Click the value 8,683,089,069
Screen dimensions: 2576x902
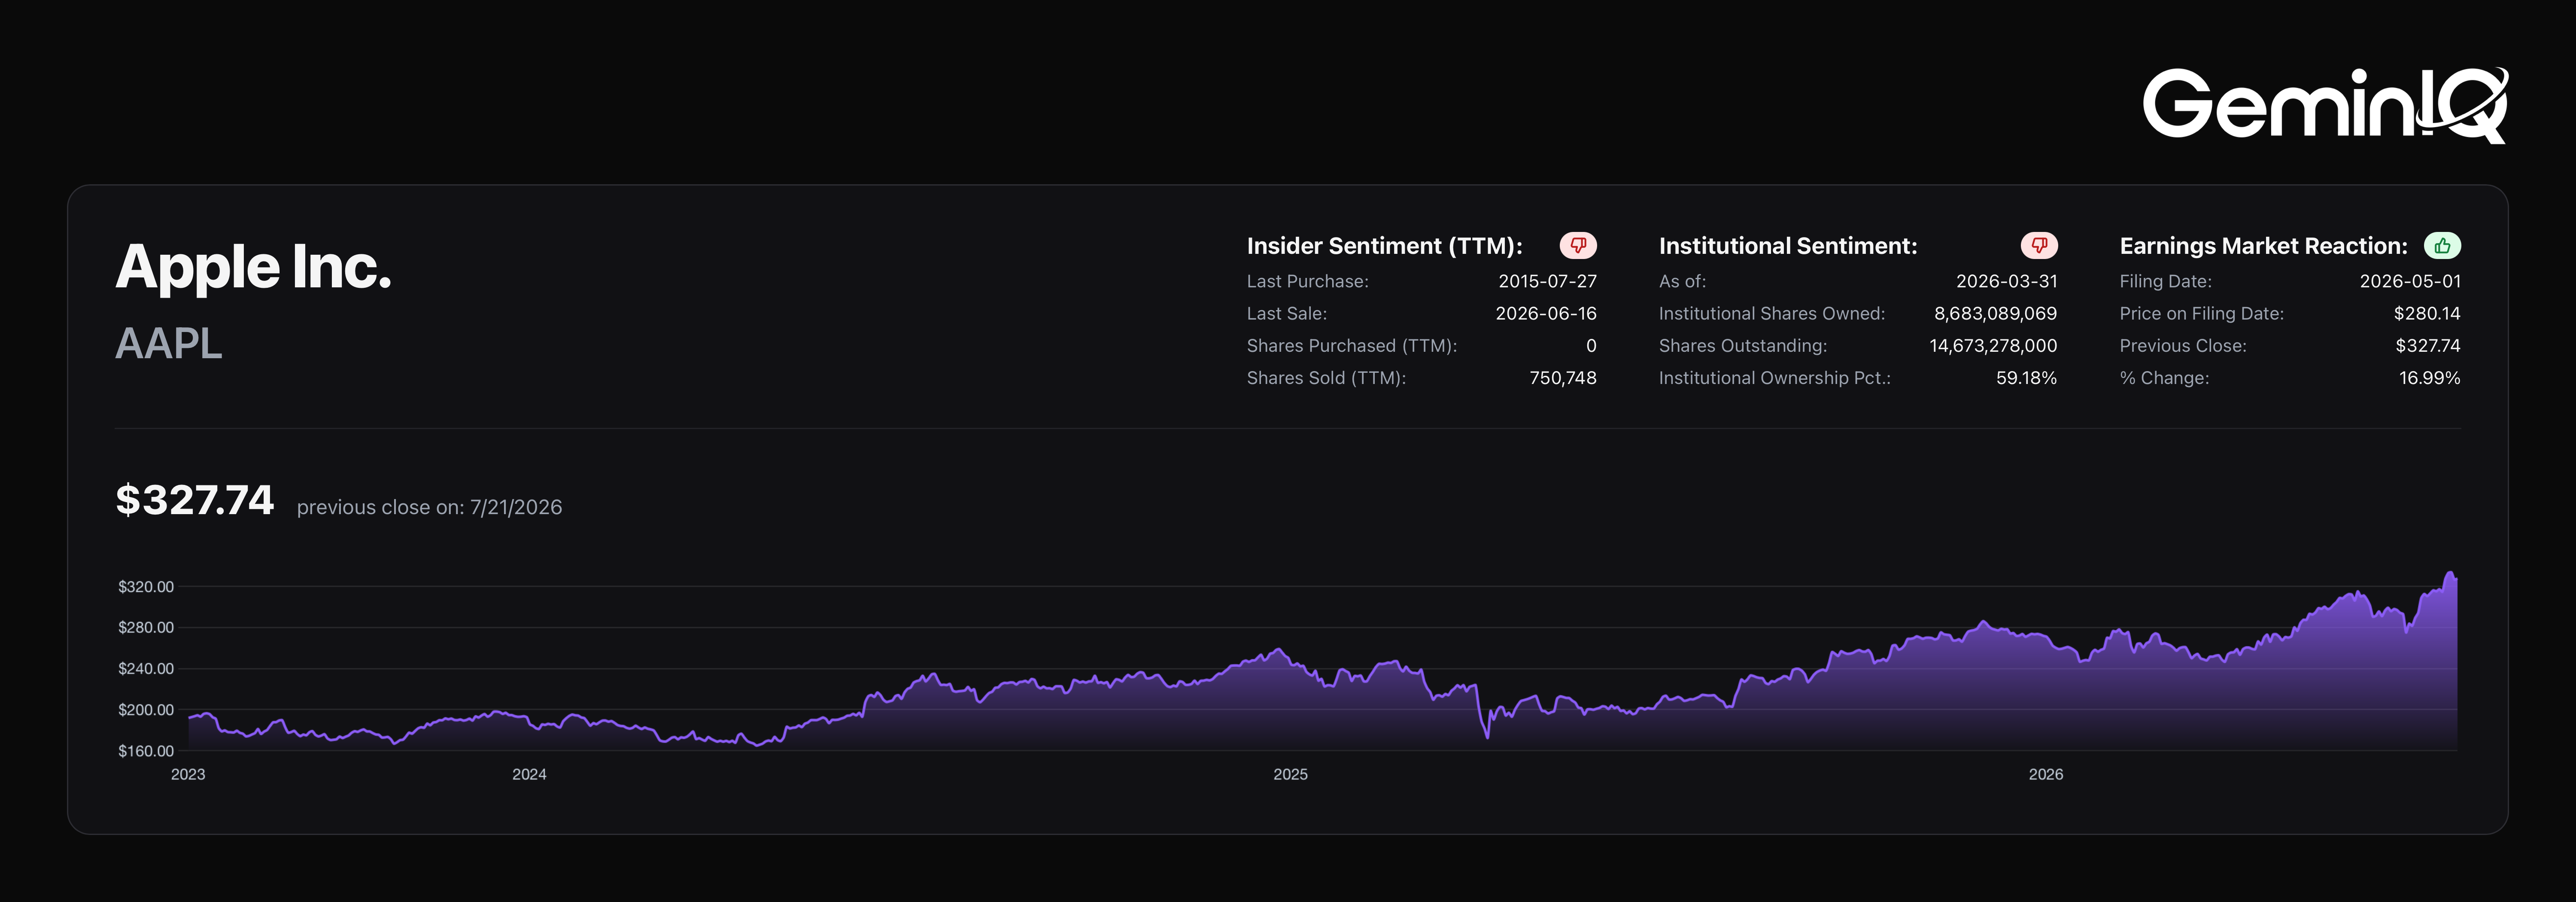(1995, 314)
